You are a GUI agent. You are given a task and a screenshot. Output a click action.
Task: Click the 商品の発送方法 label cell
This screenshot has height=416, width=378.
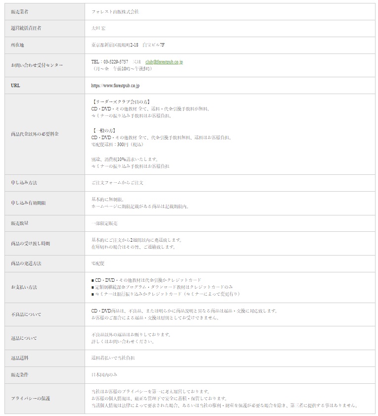[26, 264]
